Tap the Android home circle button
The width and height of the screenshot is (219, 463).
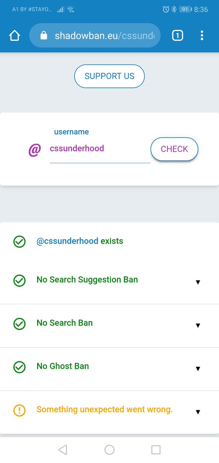pos(109,450)
